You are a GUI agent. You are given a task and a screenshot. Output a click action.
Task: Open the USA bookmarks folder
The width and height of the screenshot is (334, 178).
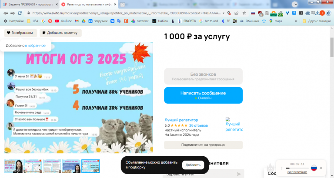pos(33,21)
